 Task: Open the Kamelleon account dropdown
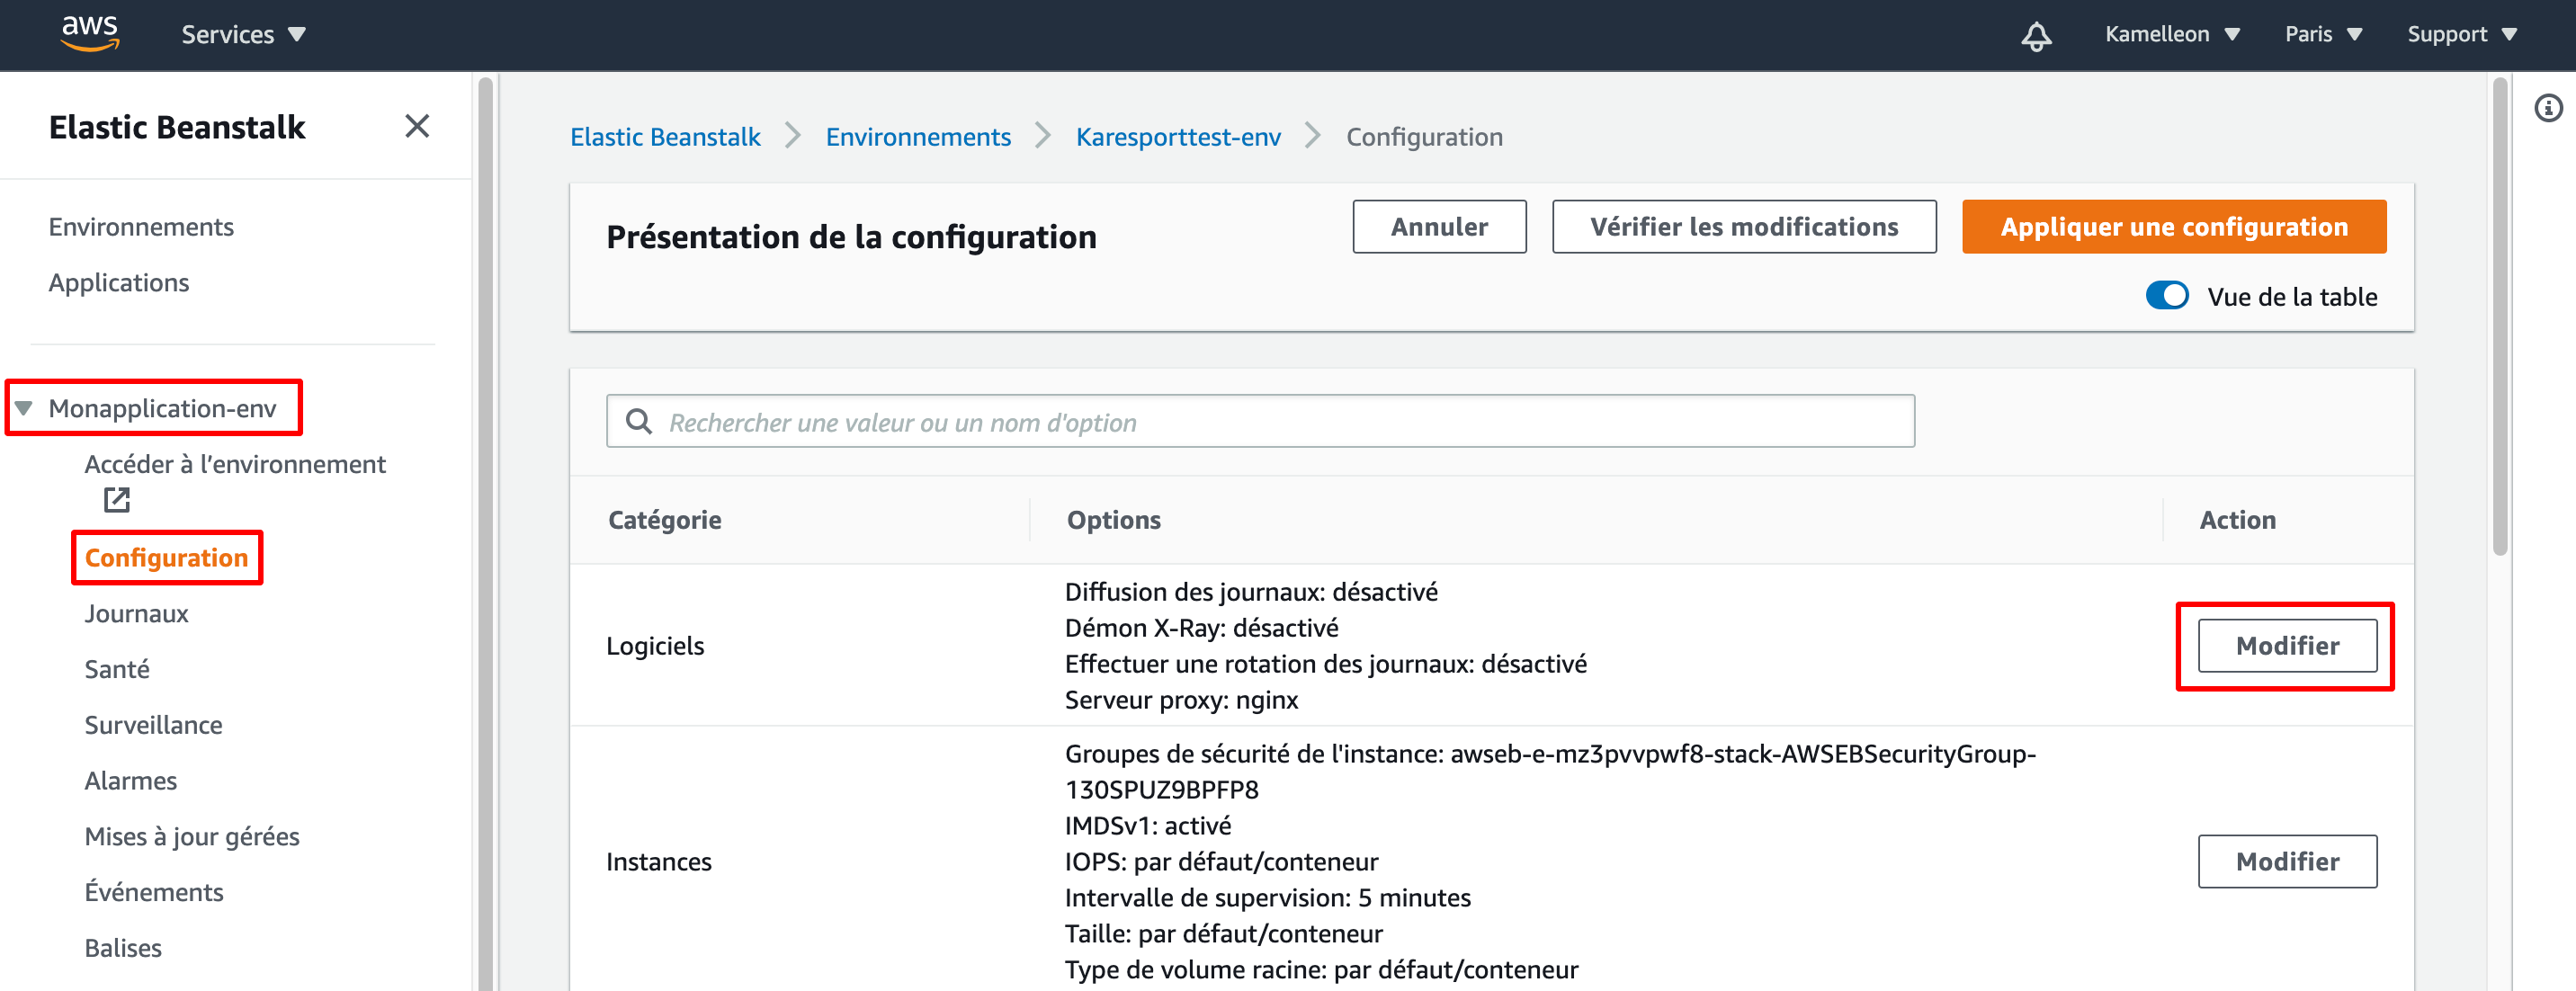pos(2171,34)
